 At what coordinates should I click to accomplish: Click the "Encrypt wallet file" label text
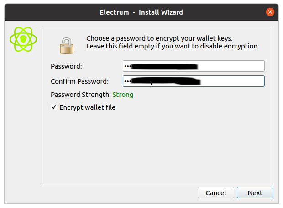[x=87, y=107]
